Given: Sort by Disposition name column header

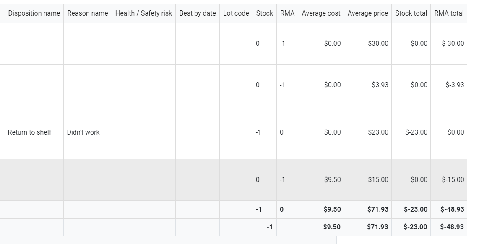Looking at the screenshot, I should (x=34, y=13).
